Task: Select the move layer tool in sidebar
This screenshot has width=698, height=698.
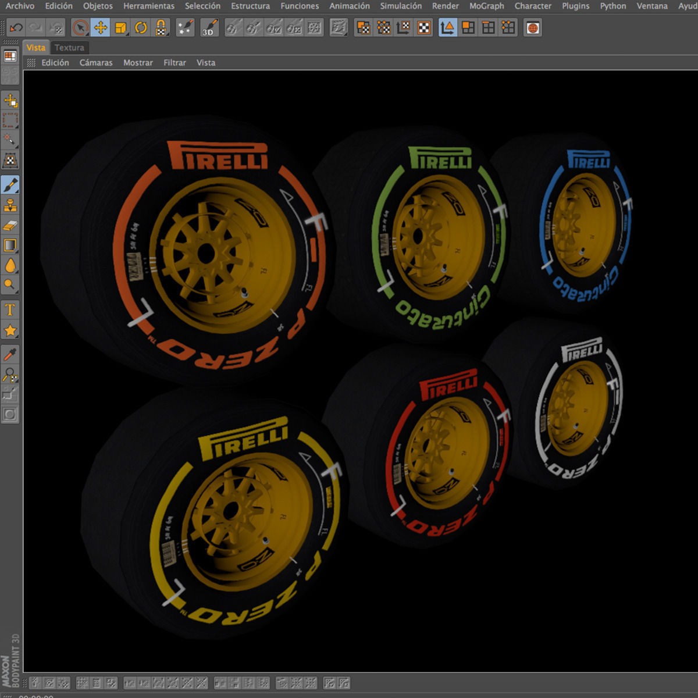Action: click(x=10, y=101)
